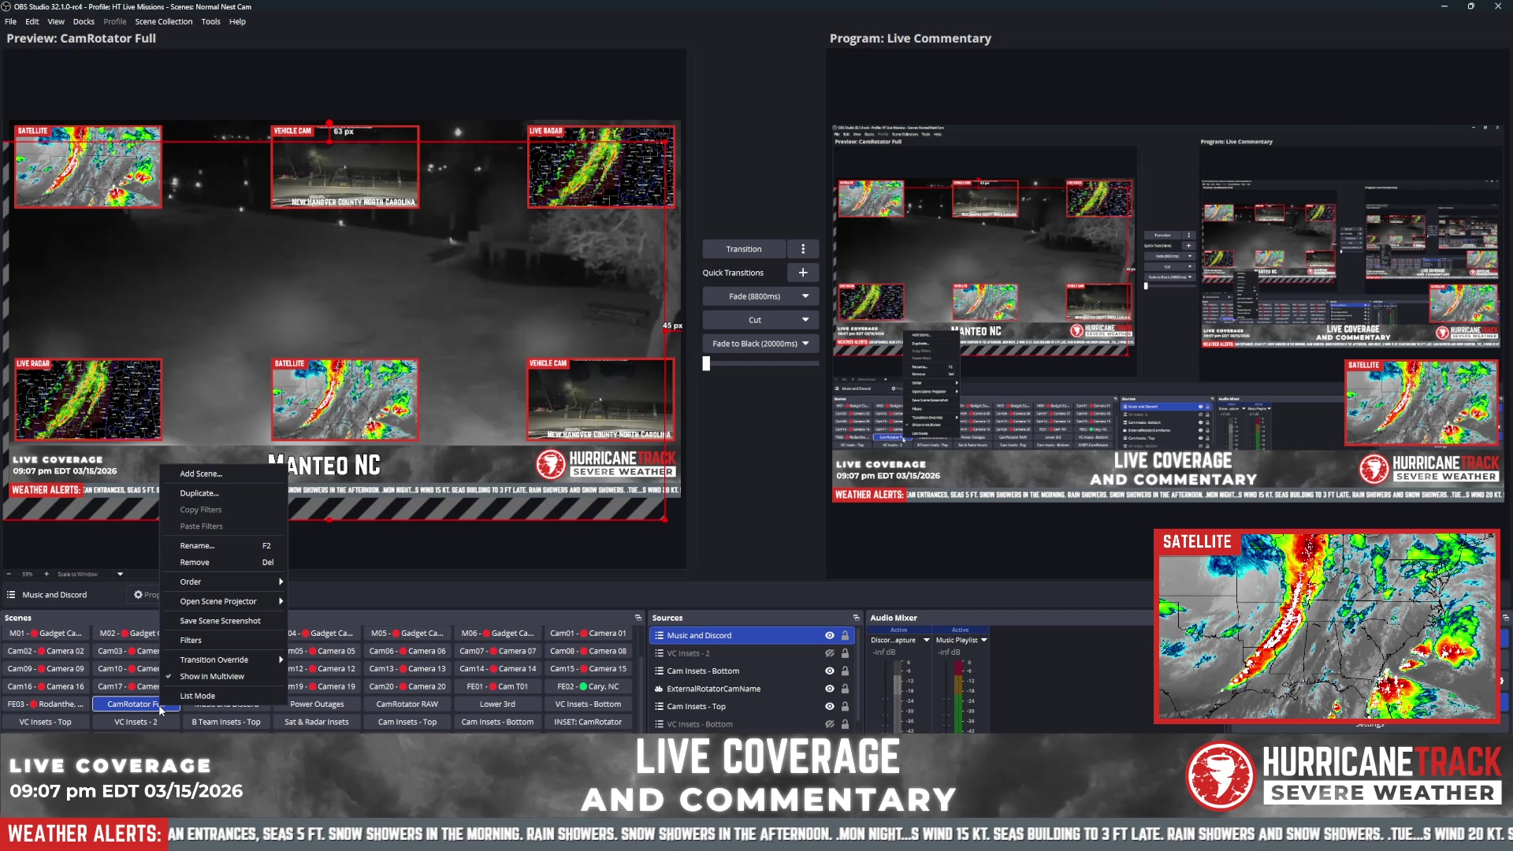Lock the ExternalRotatorCamName source
Image resolution: width=1513 pixels, height=851 pixels.
pyautogui.click(x=845, y=689)
